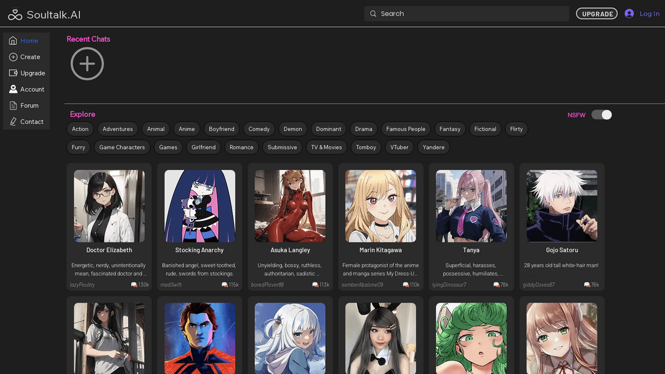Click the Create plus icon in sidebar
Screen dimensions: 665x374
13,57
